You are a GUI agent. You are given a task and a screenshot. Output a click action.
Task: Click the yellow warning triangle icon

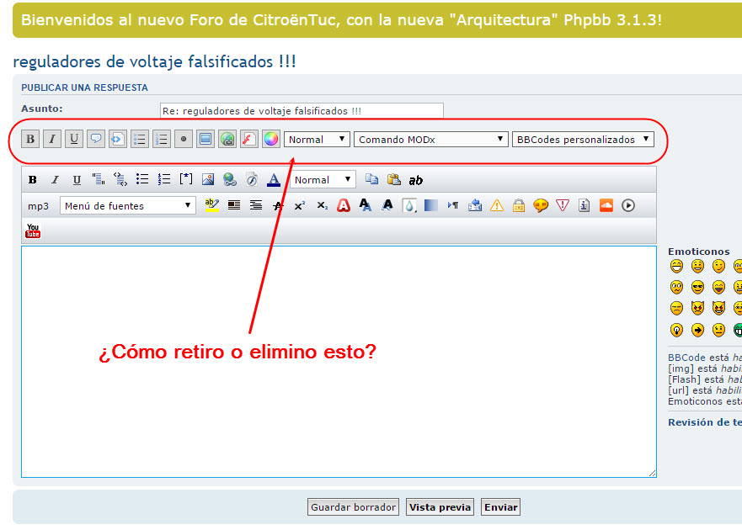point(497,205)
